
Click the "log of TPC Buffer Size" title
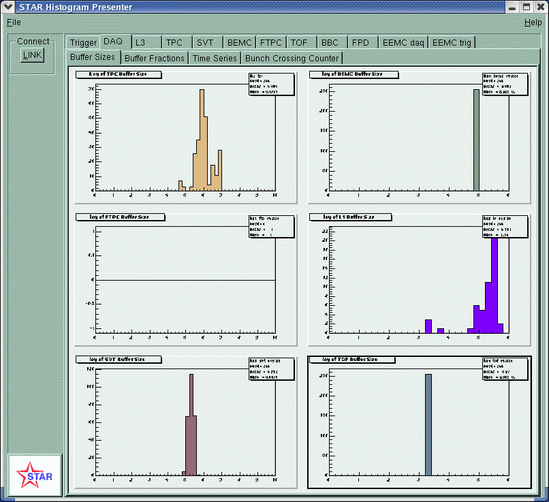[119, 74]
